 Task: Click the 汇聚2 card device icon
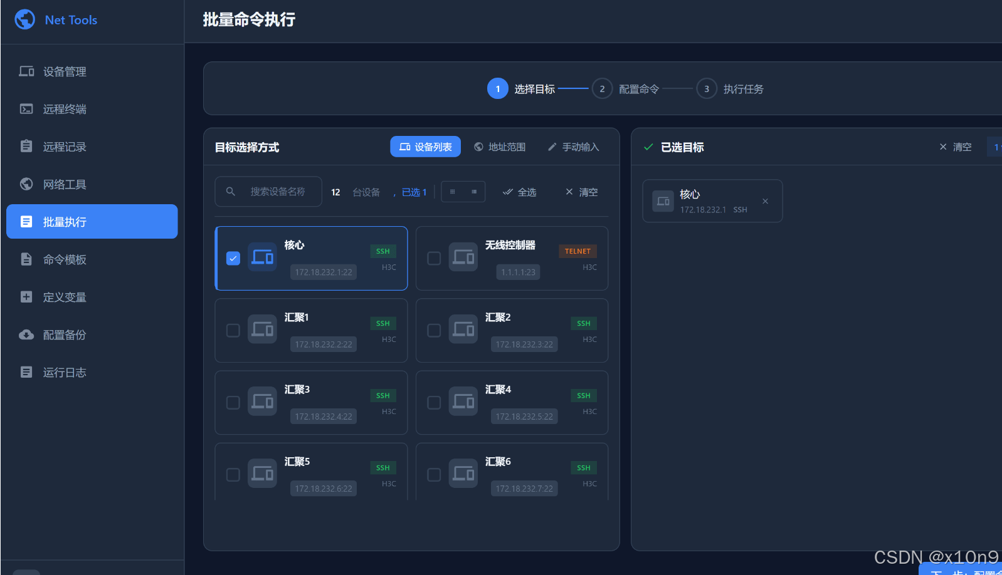tap(463, 329)
